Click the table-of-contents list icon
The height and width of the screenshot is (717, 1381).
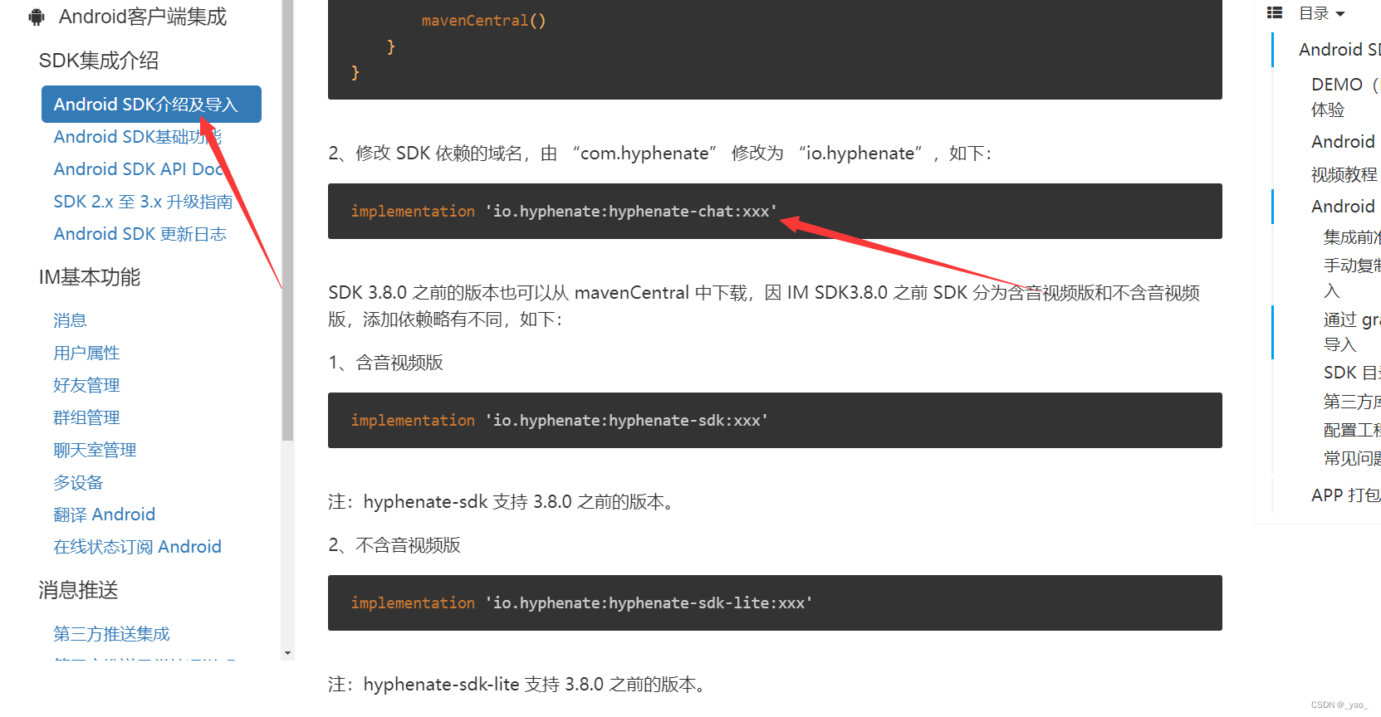1275,12
